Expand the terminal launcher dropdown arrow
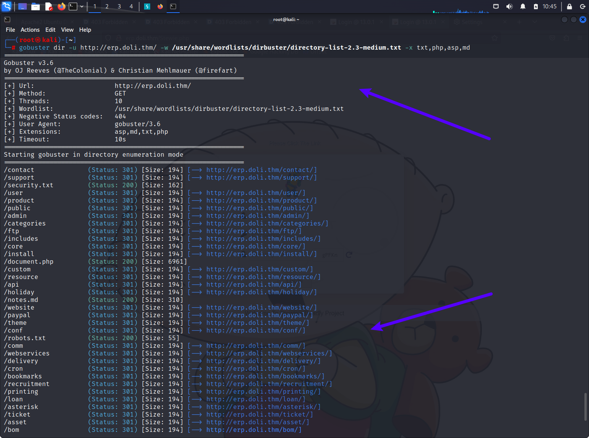Screen dimensions: 589x438 coord(82,6)
